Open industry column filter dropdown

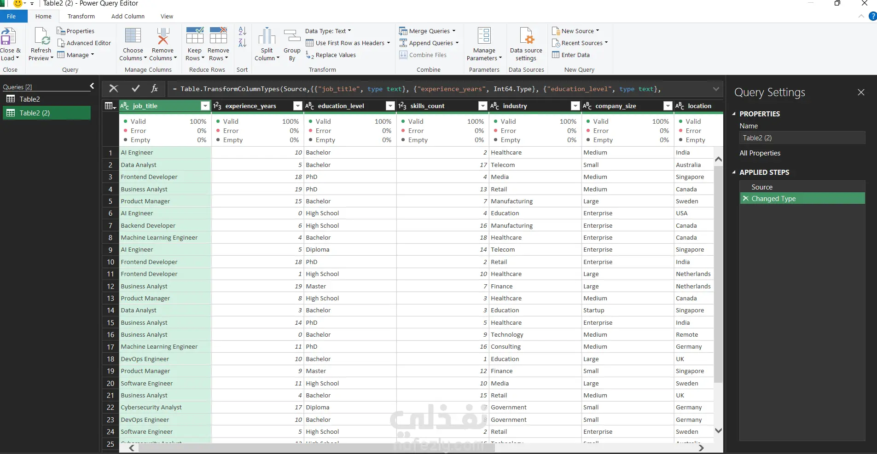pos(575,106)
